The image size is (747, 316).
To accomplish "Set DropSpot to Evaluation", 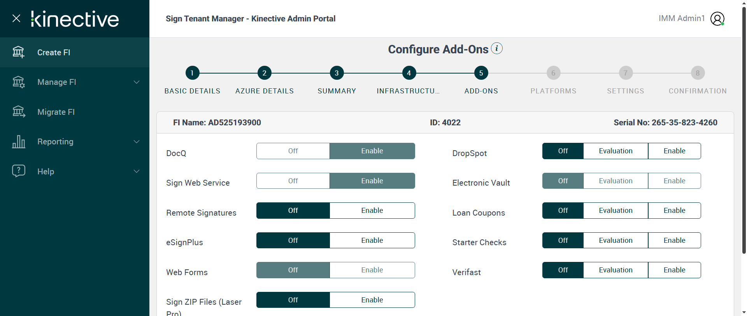I will 615,151.
